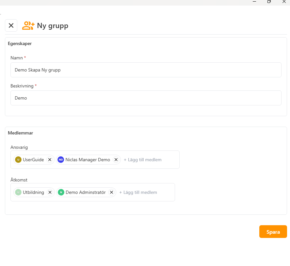
Task: Select the Demo Adminstratör chip label
Action: [x=86, y=193]
